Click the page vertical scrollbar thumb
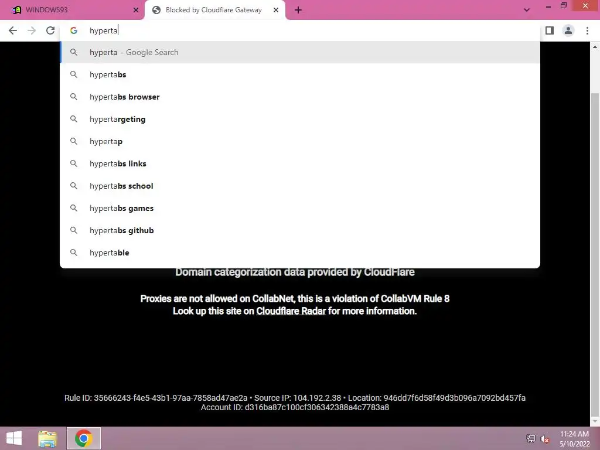The image size is (600, 450). (x=595, y=254)
